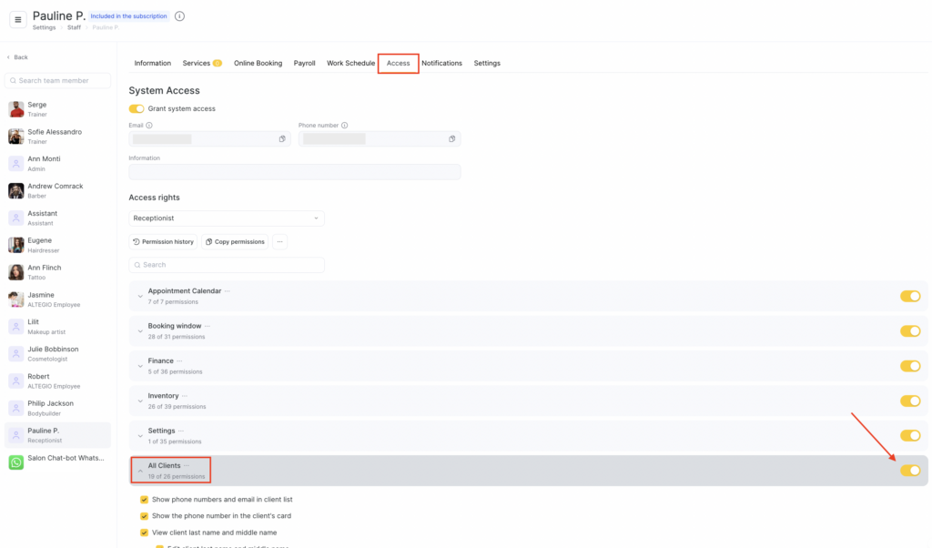Open the Online Booking tab
Image resolution: width=932 pixels, height=548 pixels.
pyautogui.click(x=258, y=64)
